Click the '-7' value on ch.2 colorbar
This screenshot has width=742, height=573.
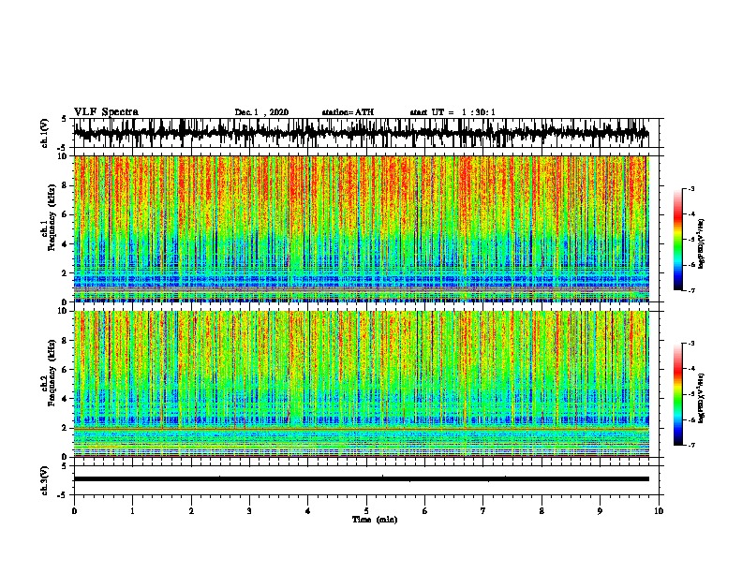[x=691, y=446]
